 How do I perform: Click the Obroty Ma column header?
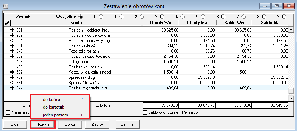tap(197, 23)
